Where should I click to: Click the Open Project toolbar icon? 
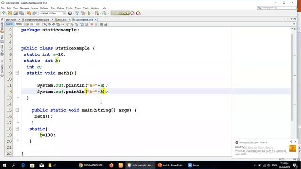pyautogui.click(x=16, y=13)
